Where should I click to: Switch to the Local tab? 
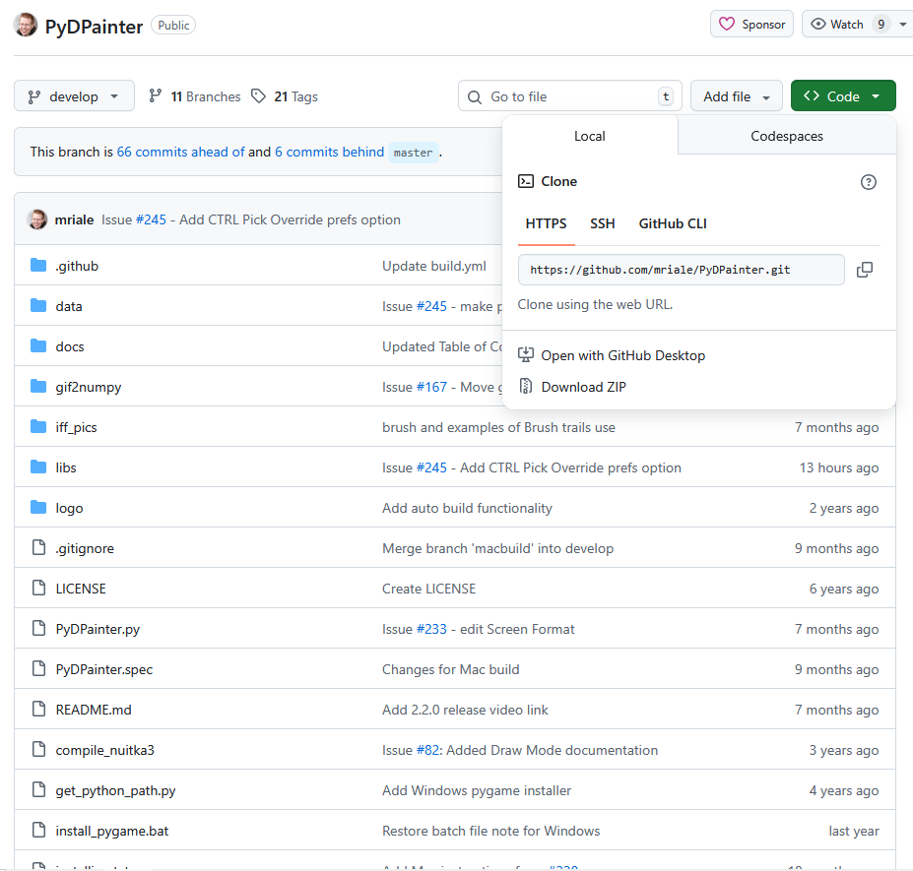click(x=590, y=136)
